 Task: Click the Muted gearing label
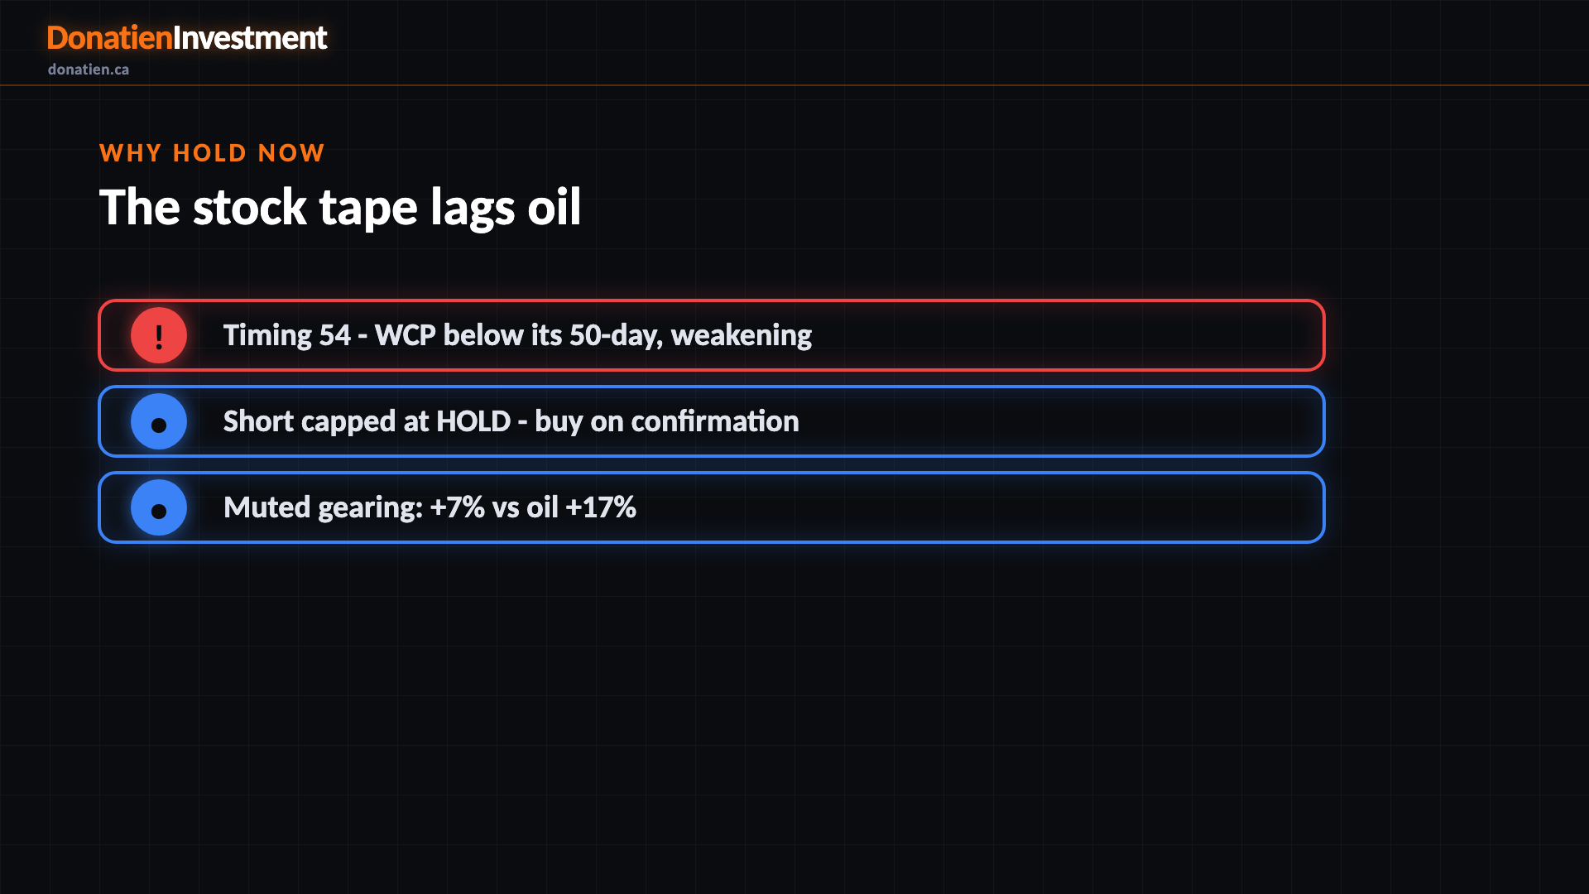[324, 507]
